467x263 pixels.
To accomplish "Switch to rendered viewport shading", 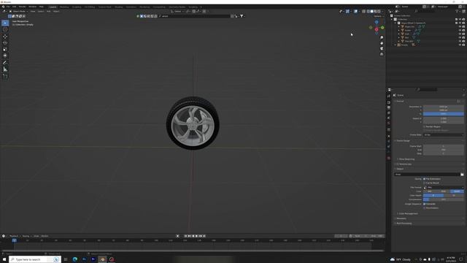I will click(x=379, y=12).
